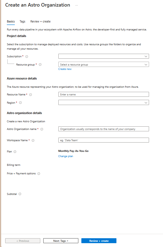Click the Resource Name input field
The height and width of the screenshot is (247, 163).
tap(103, 94)
